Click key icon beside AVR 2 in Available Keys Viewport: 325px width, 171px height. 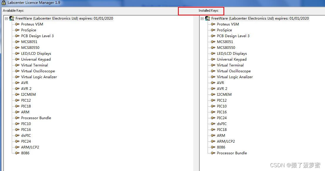tap(17, 89)
